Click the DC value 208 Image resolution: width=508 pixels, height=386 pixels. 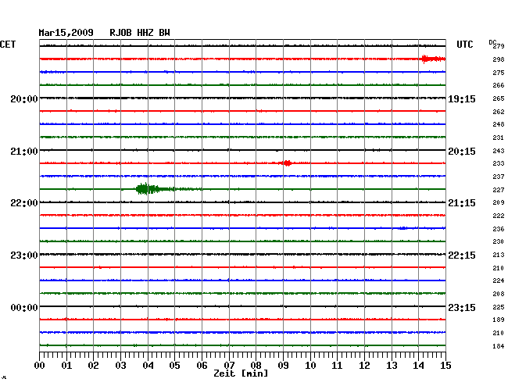coord(499,294)
